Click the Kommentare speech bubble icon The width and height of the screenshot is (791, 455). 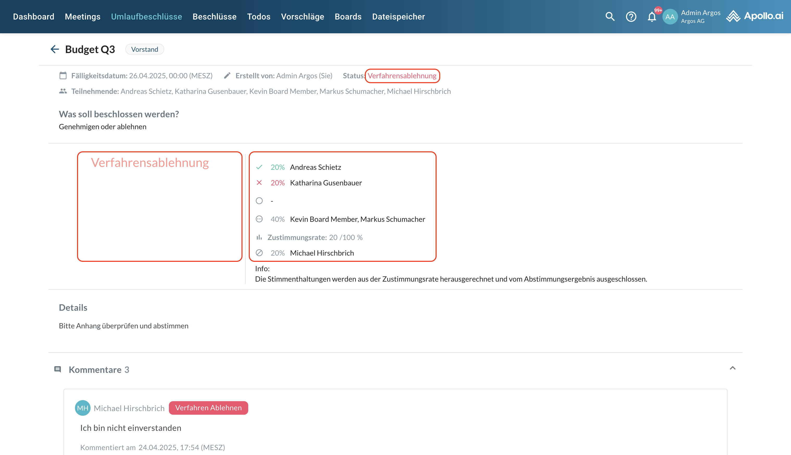[58, 369]
